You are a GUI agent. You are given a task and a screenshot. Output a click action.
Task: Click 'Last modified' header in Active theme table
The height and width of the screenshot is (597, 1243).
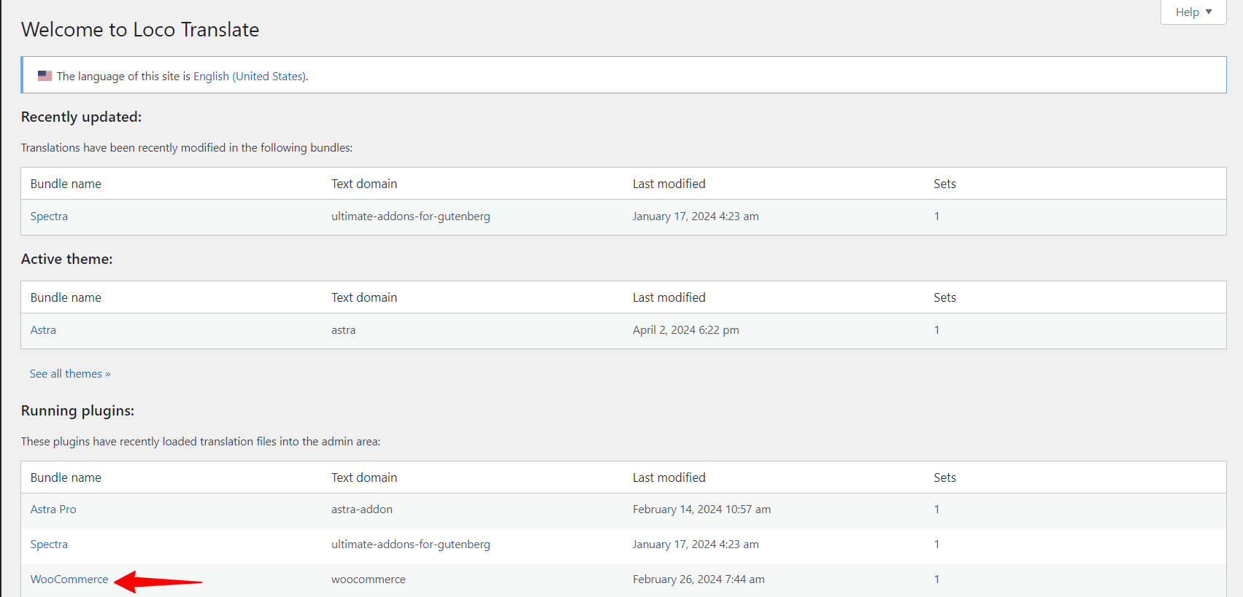point(669,297)
